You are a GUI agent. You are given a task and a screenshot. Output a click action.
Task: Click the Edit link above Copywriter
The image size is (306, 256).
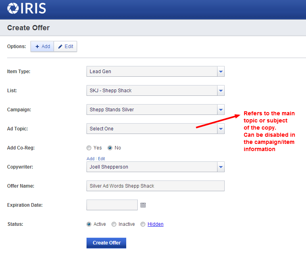pos(102,159)
